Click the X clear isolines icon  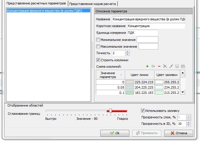[x=165, y=67]
